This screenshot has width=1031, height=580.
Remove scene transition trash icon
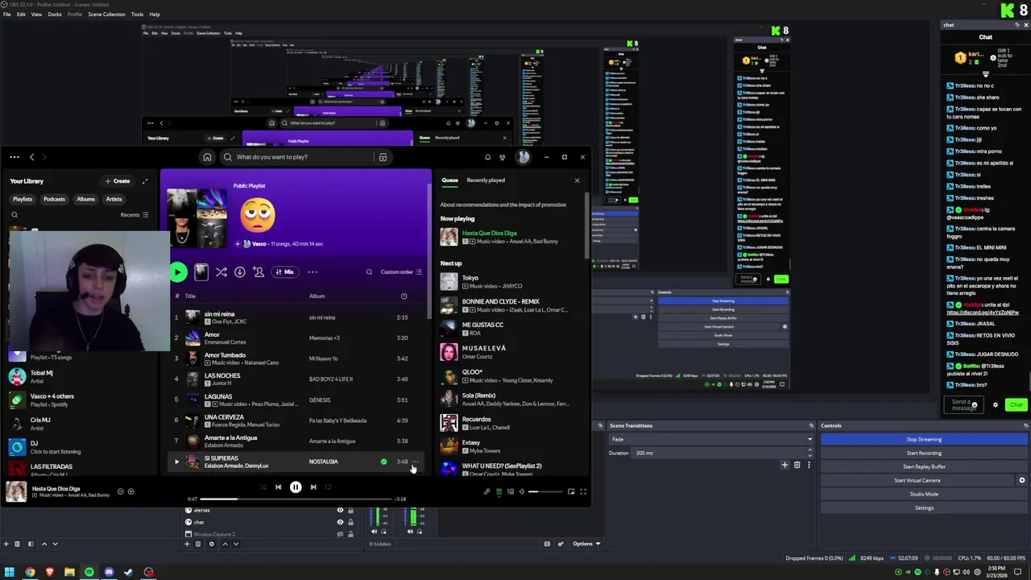797,465
